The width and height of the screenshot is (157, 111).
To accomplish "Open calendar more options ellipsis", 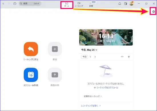I will click(x=122, y=57).
